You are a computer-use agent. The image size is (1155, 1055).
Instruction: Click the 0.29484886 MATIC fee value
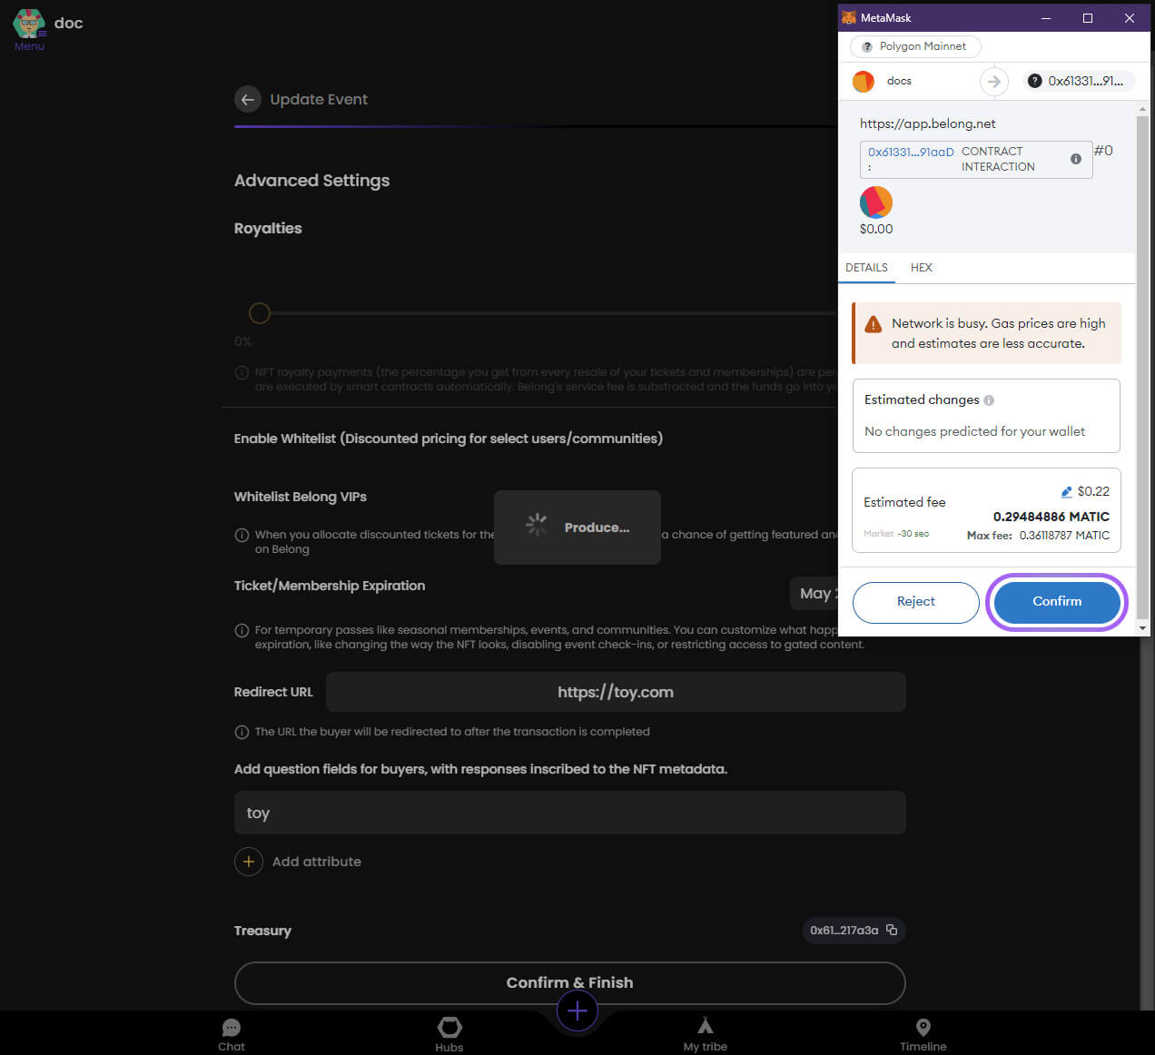pos(1051,517)
